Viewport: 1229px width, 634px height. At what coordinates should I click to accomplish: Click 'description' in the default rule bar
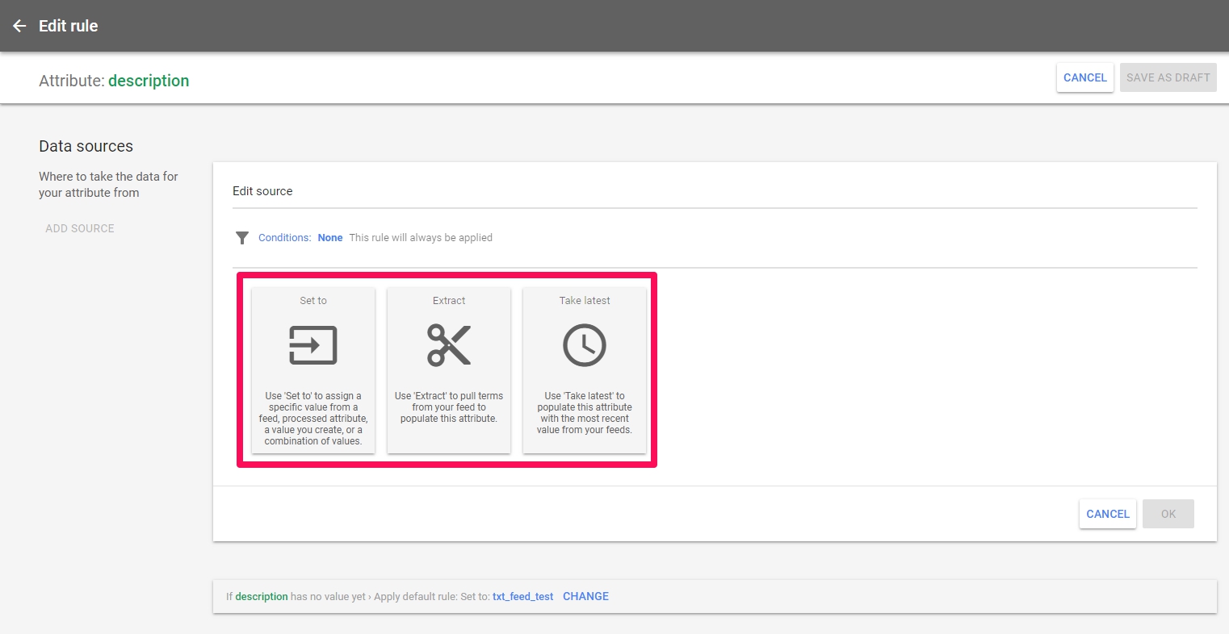(x=262, y=597)
